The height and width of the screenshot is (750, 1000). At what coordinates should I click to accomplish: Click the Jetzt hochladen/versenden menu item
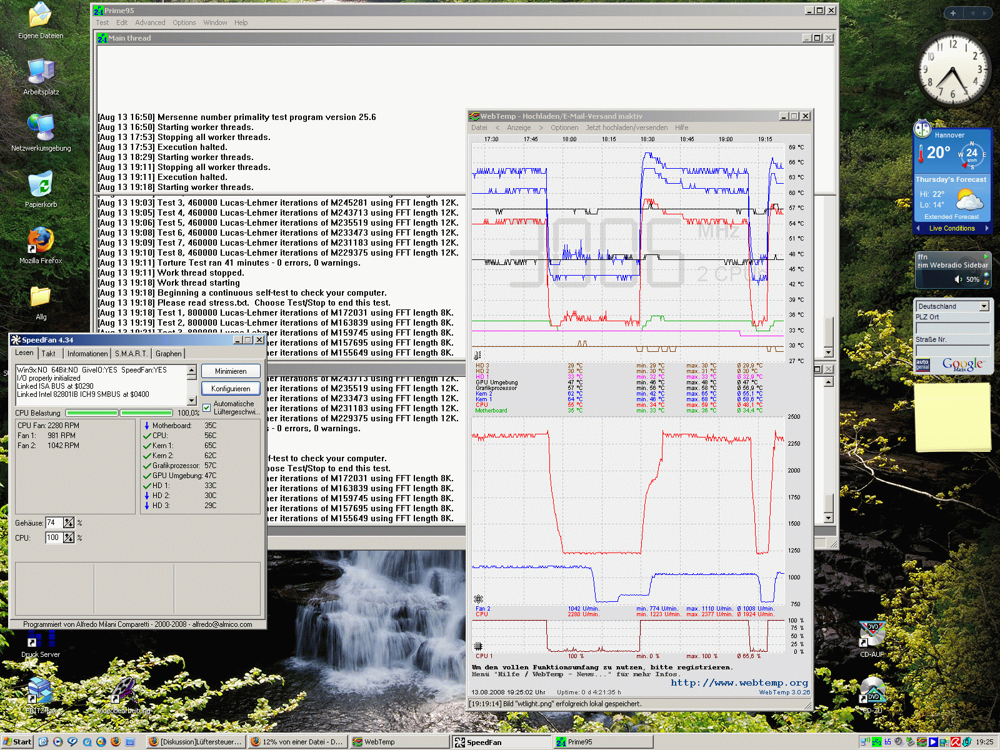[x=626, y=127]
